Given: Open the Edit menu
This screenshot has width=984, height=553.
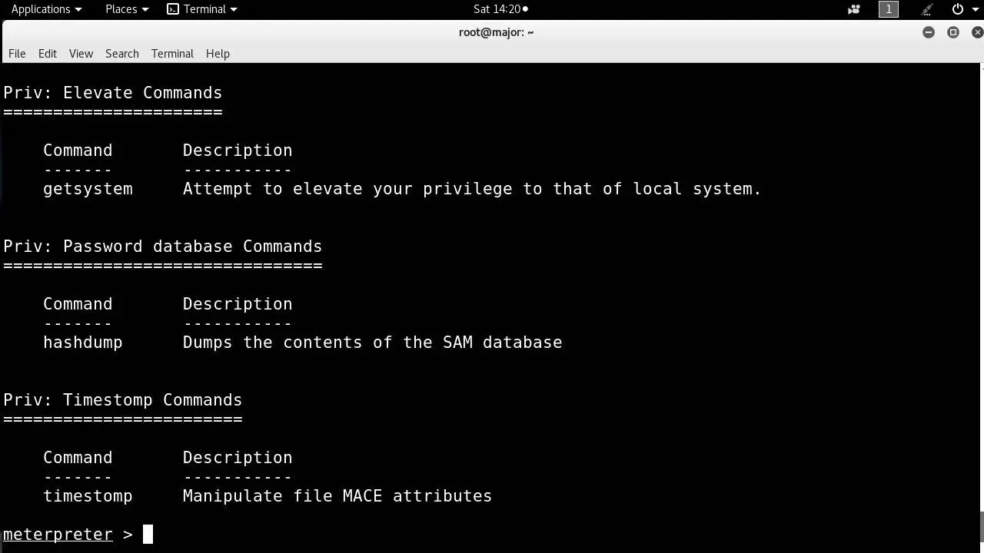Looking at the screenshot, I should click(48, 54).
